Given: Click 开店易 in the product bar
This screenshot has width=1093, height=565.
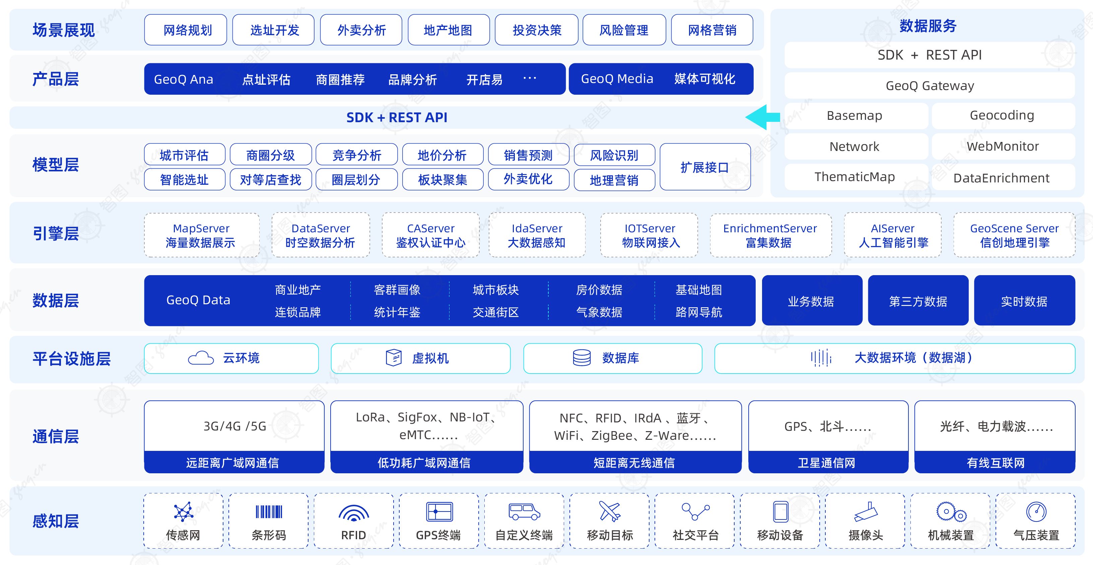Looking at the screenshot, I should pyautogui.click(x=484, y=79).
